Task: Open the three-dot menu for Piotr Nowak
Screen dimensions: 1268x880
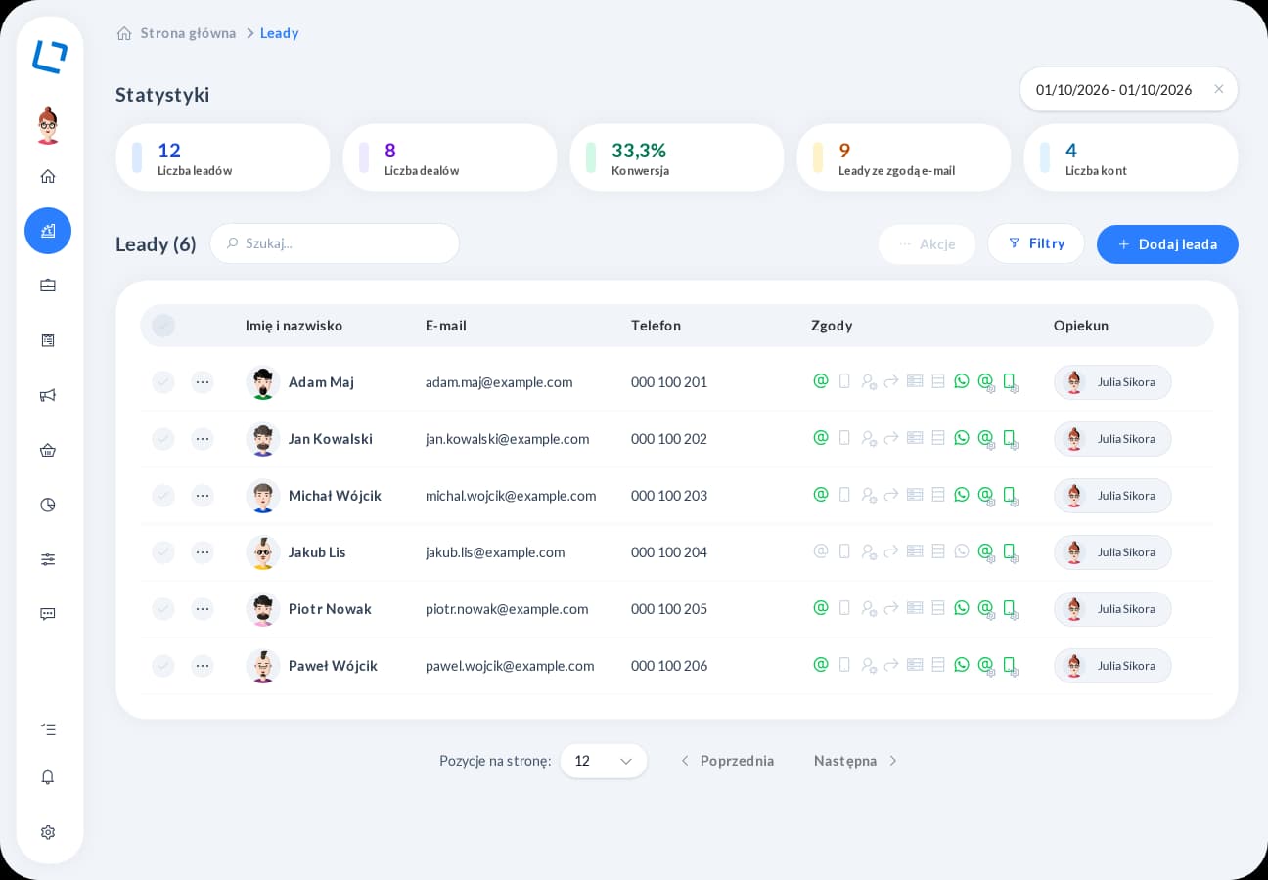Action: [203, 609]
